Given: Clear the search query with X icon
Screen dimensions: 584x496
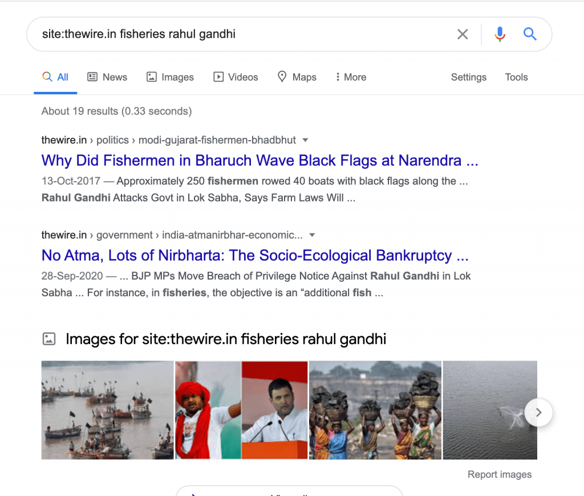Looking at the screenshot, I should tap(463, 34).
